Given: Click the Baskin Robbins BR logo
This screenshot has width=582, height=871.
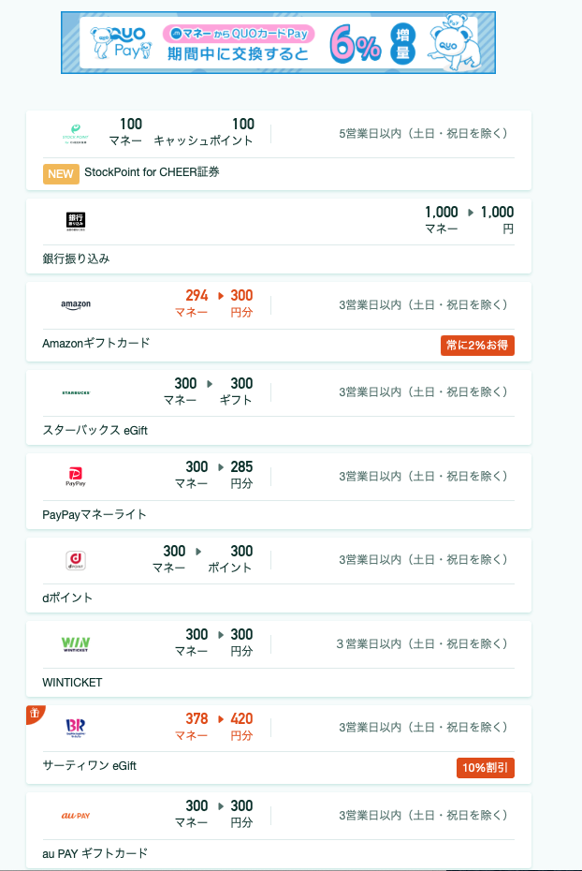Looking at the screenshot, I should coord(76,727).
